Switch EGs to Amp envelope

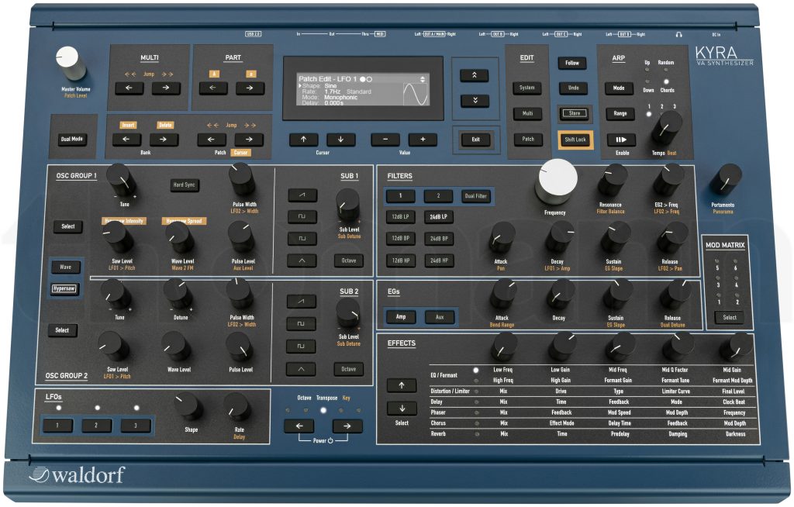point(401,317)
